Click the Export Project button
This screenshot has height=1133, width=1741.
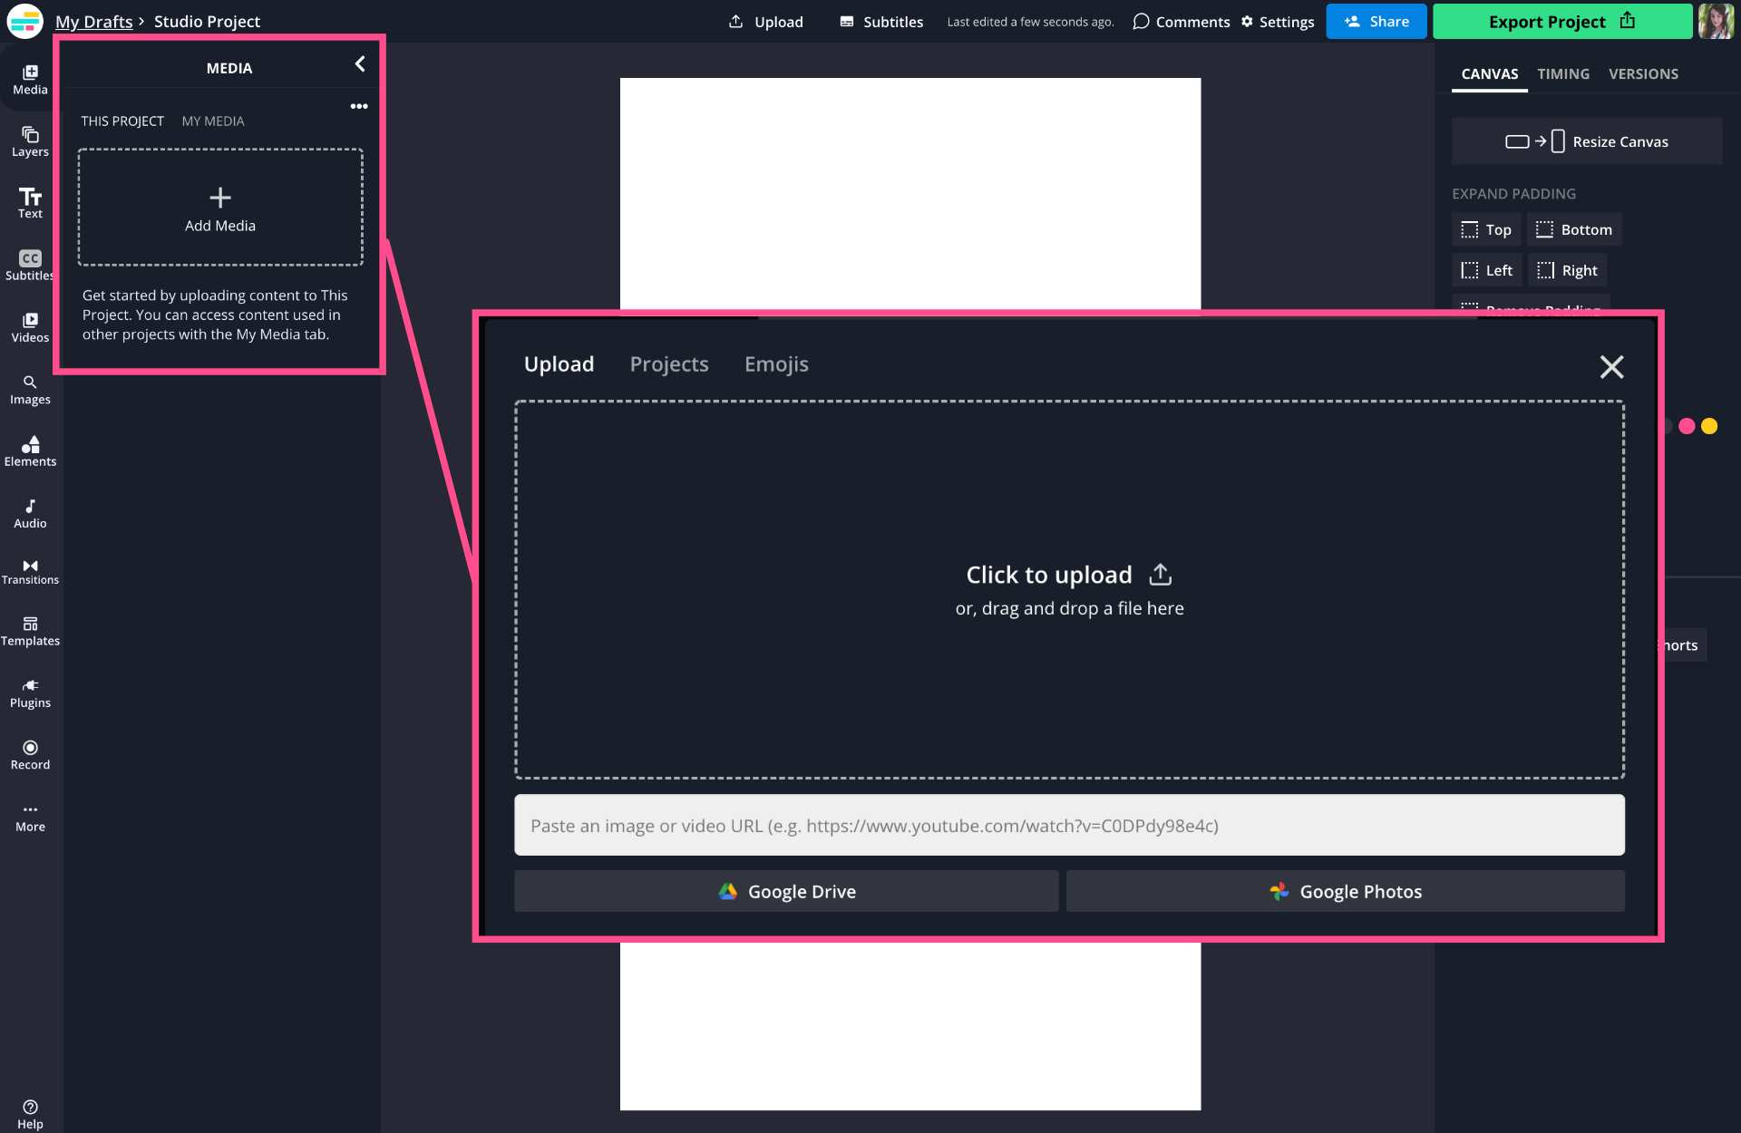click(1561, 22)
